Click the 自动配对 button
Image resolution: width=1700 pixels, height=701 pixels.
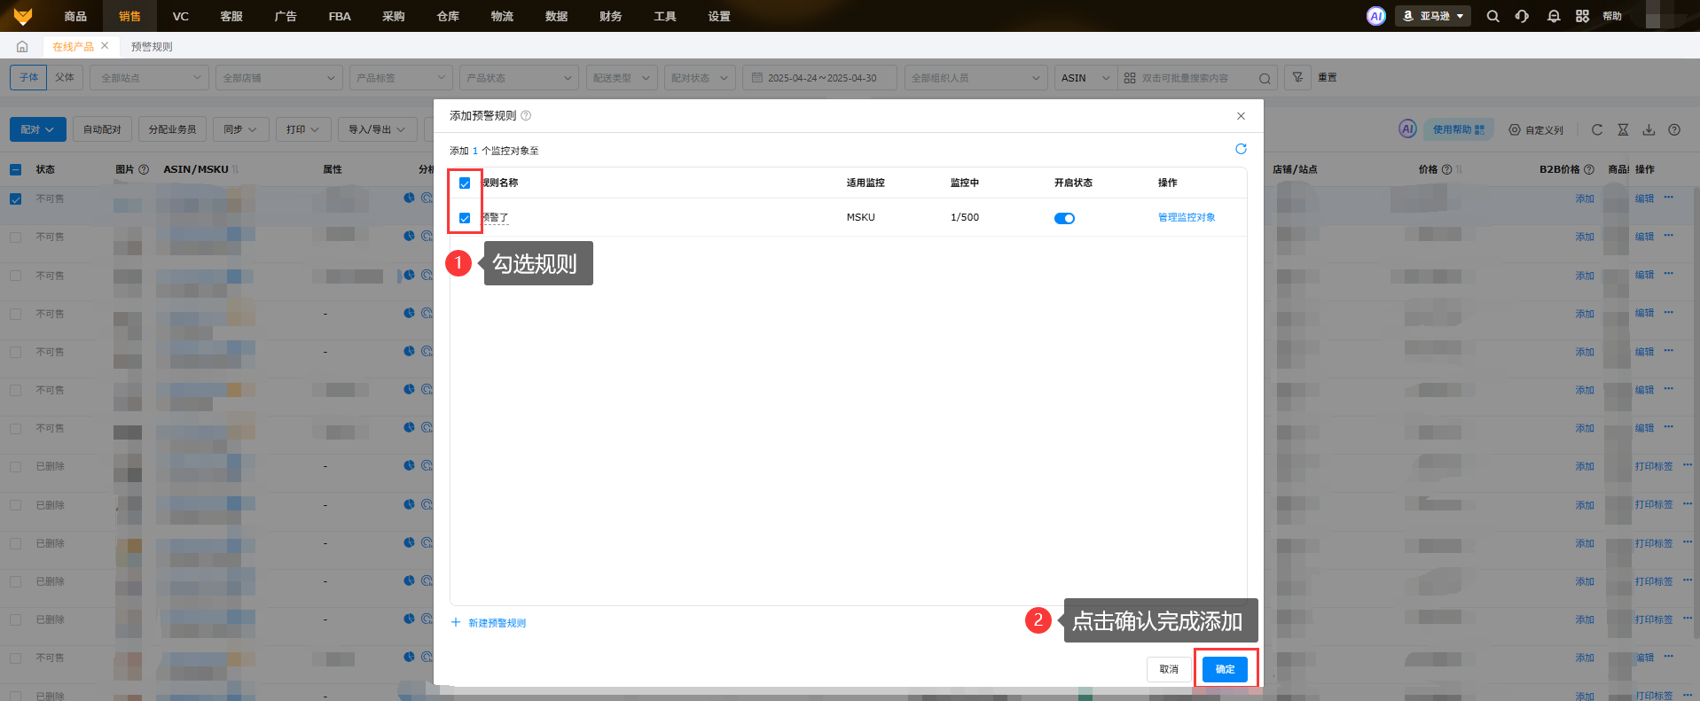(102, 129)
